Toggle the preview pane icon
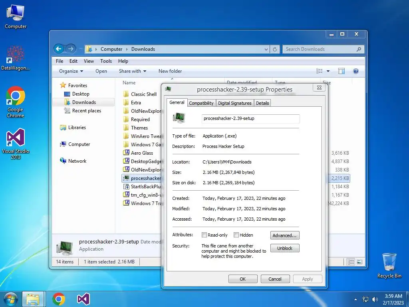 tap(341, 71)
